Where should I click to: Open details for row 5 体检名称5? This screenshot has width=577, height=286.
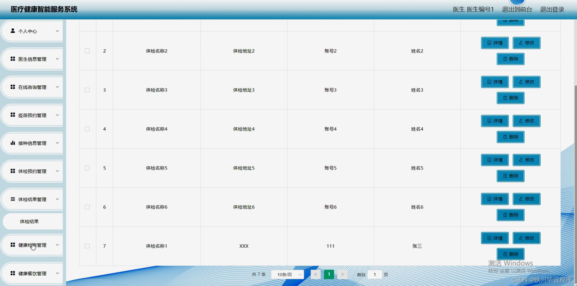tap(495, 160)
